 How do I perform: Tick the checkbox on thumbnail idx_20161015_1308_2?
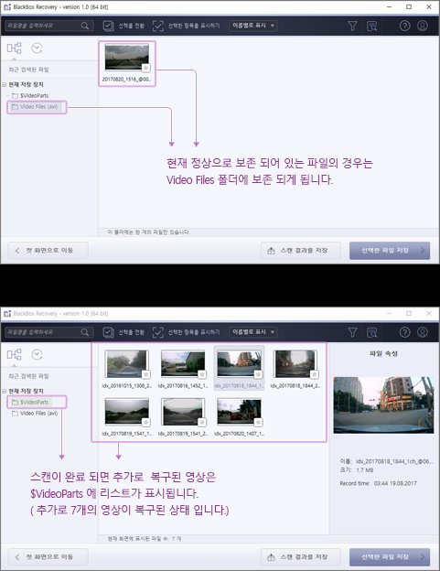click(145, 374)
